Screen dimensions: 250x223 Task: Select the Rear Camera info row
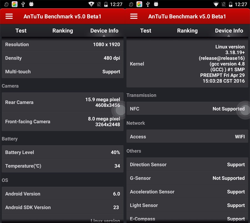(x=62, y=102)
